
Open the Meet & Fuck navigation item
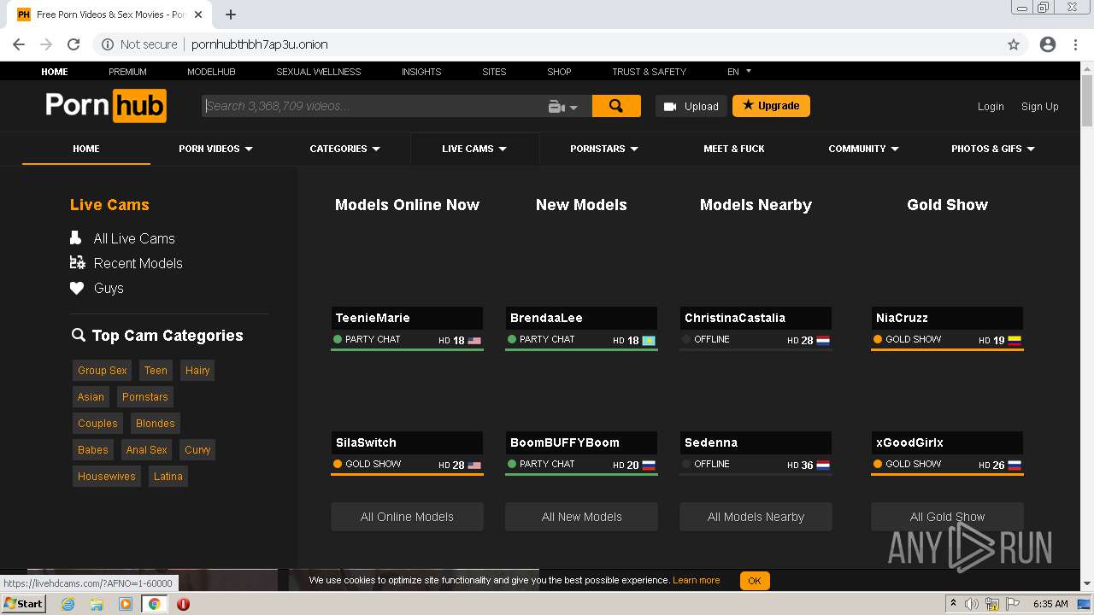(734, 149)
